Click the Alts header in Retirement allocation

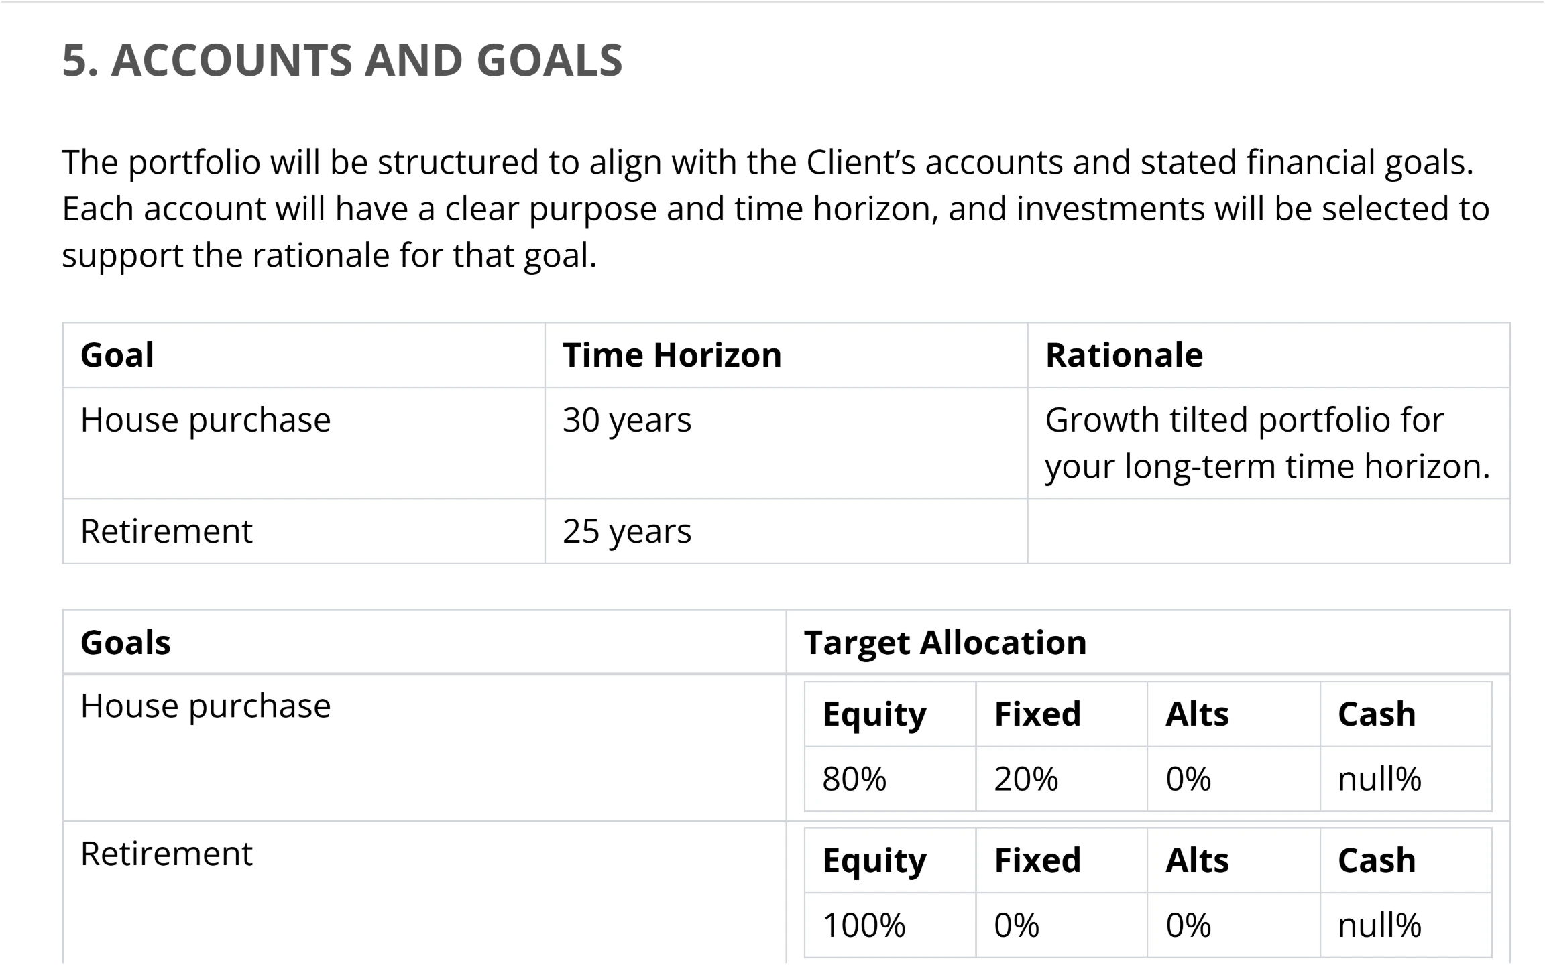click(1198, 860)
